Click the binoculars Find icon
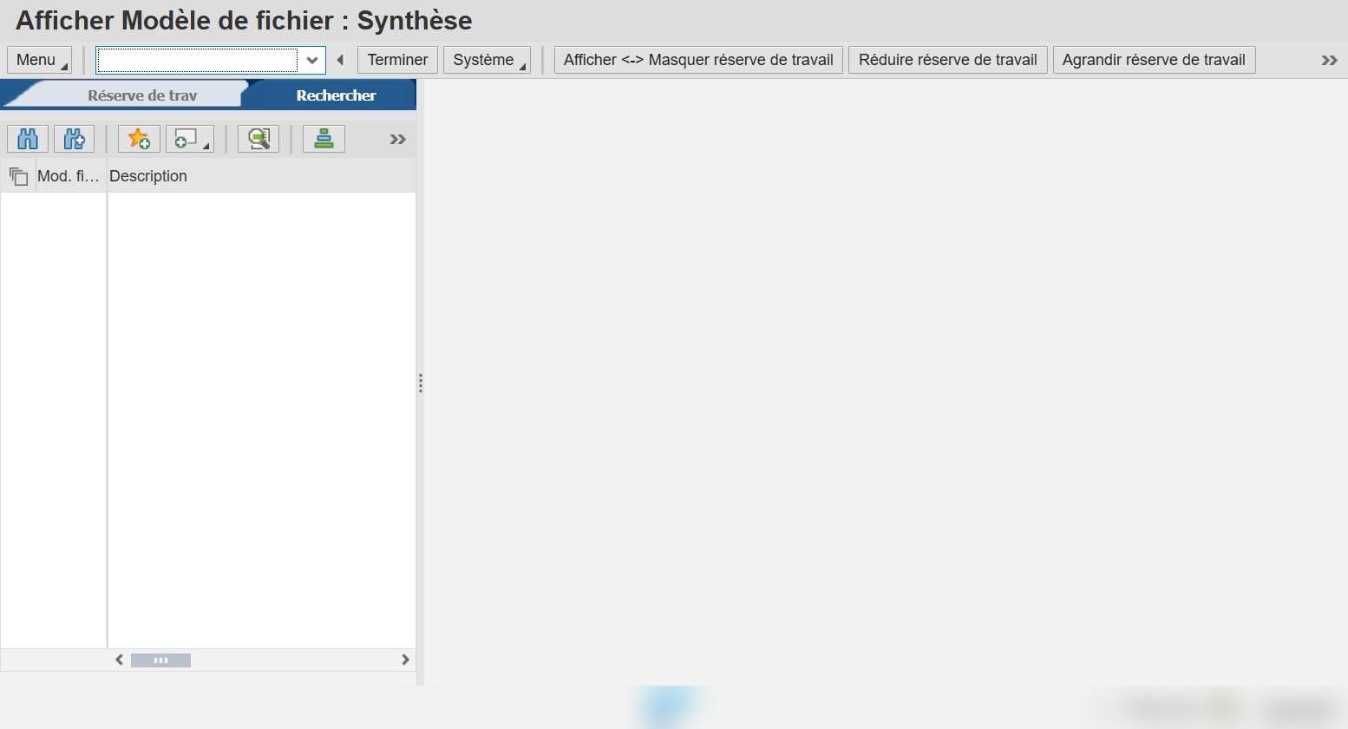Screen dimensions: 1348x729 coord(28,139)
